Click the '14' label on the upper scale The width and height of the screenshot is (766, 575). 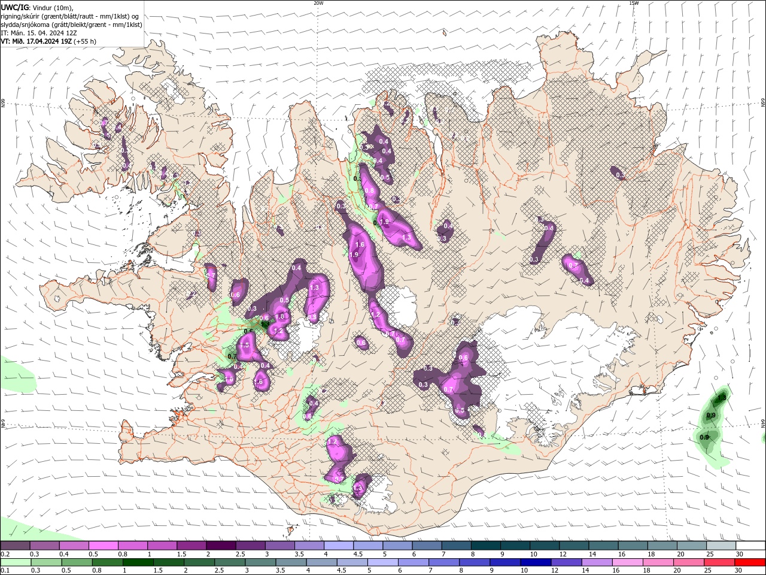(592, 554)
